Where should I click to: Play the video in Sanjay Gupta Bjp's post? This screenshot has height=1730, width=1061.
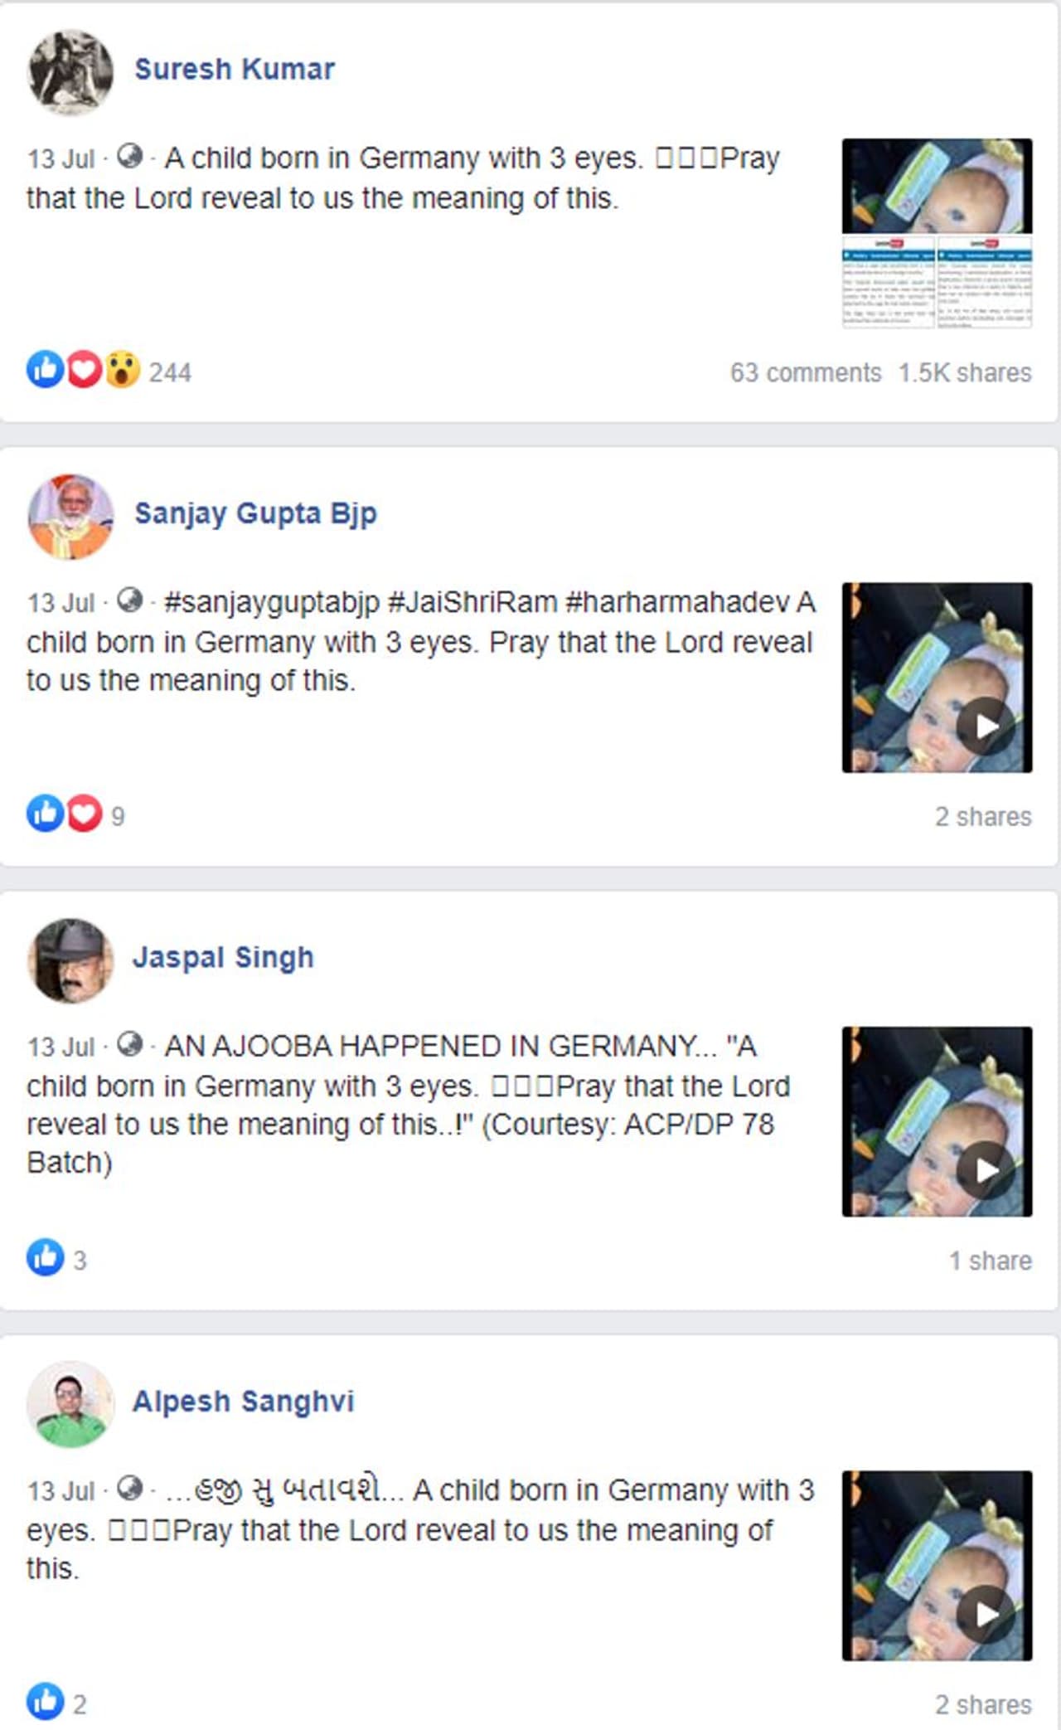tap(986, 727)
